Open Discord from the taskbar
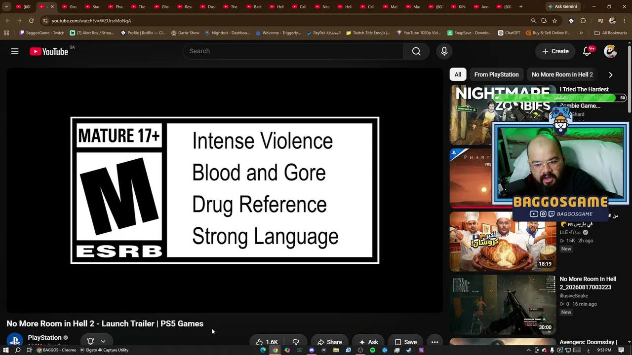This screenshot has width=632, height=355. [312, 350]
